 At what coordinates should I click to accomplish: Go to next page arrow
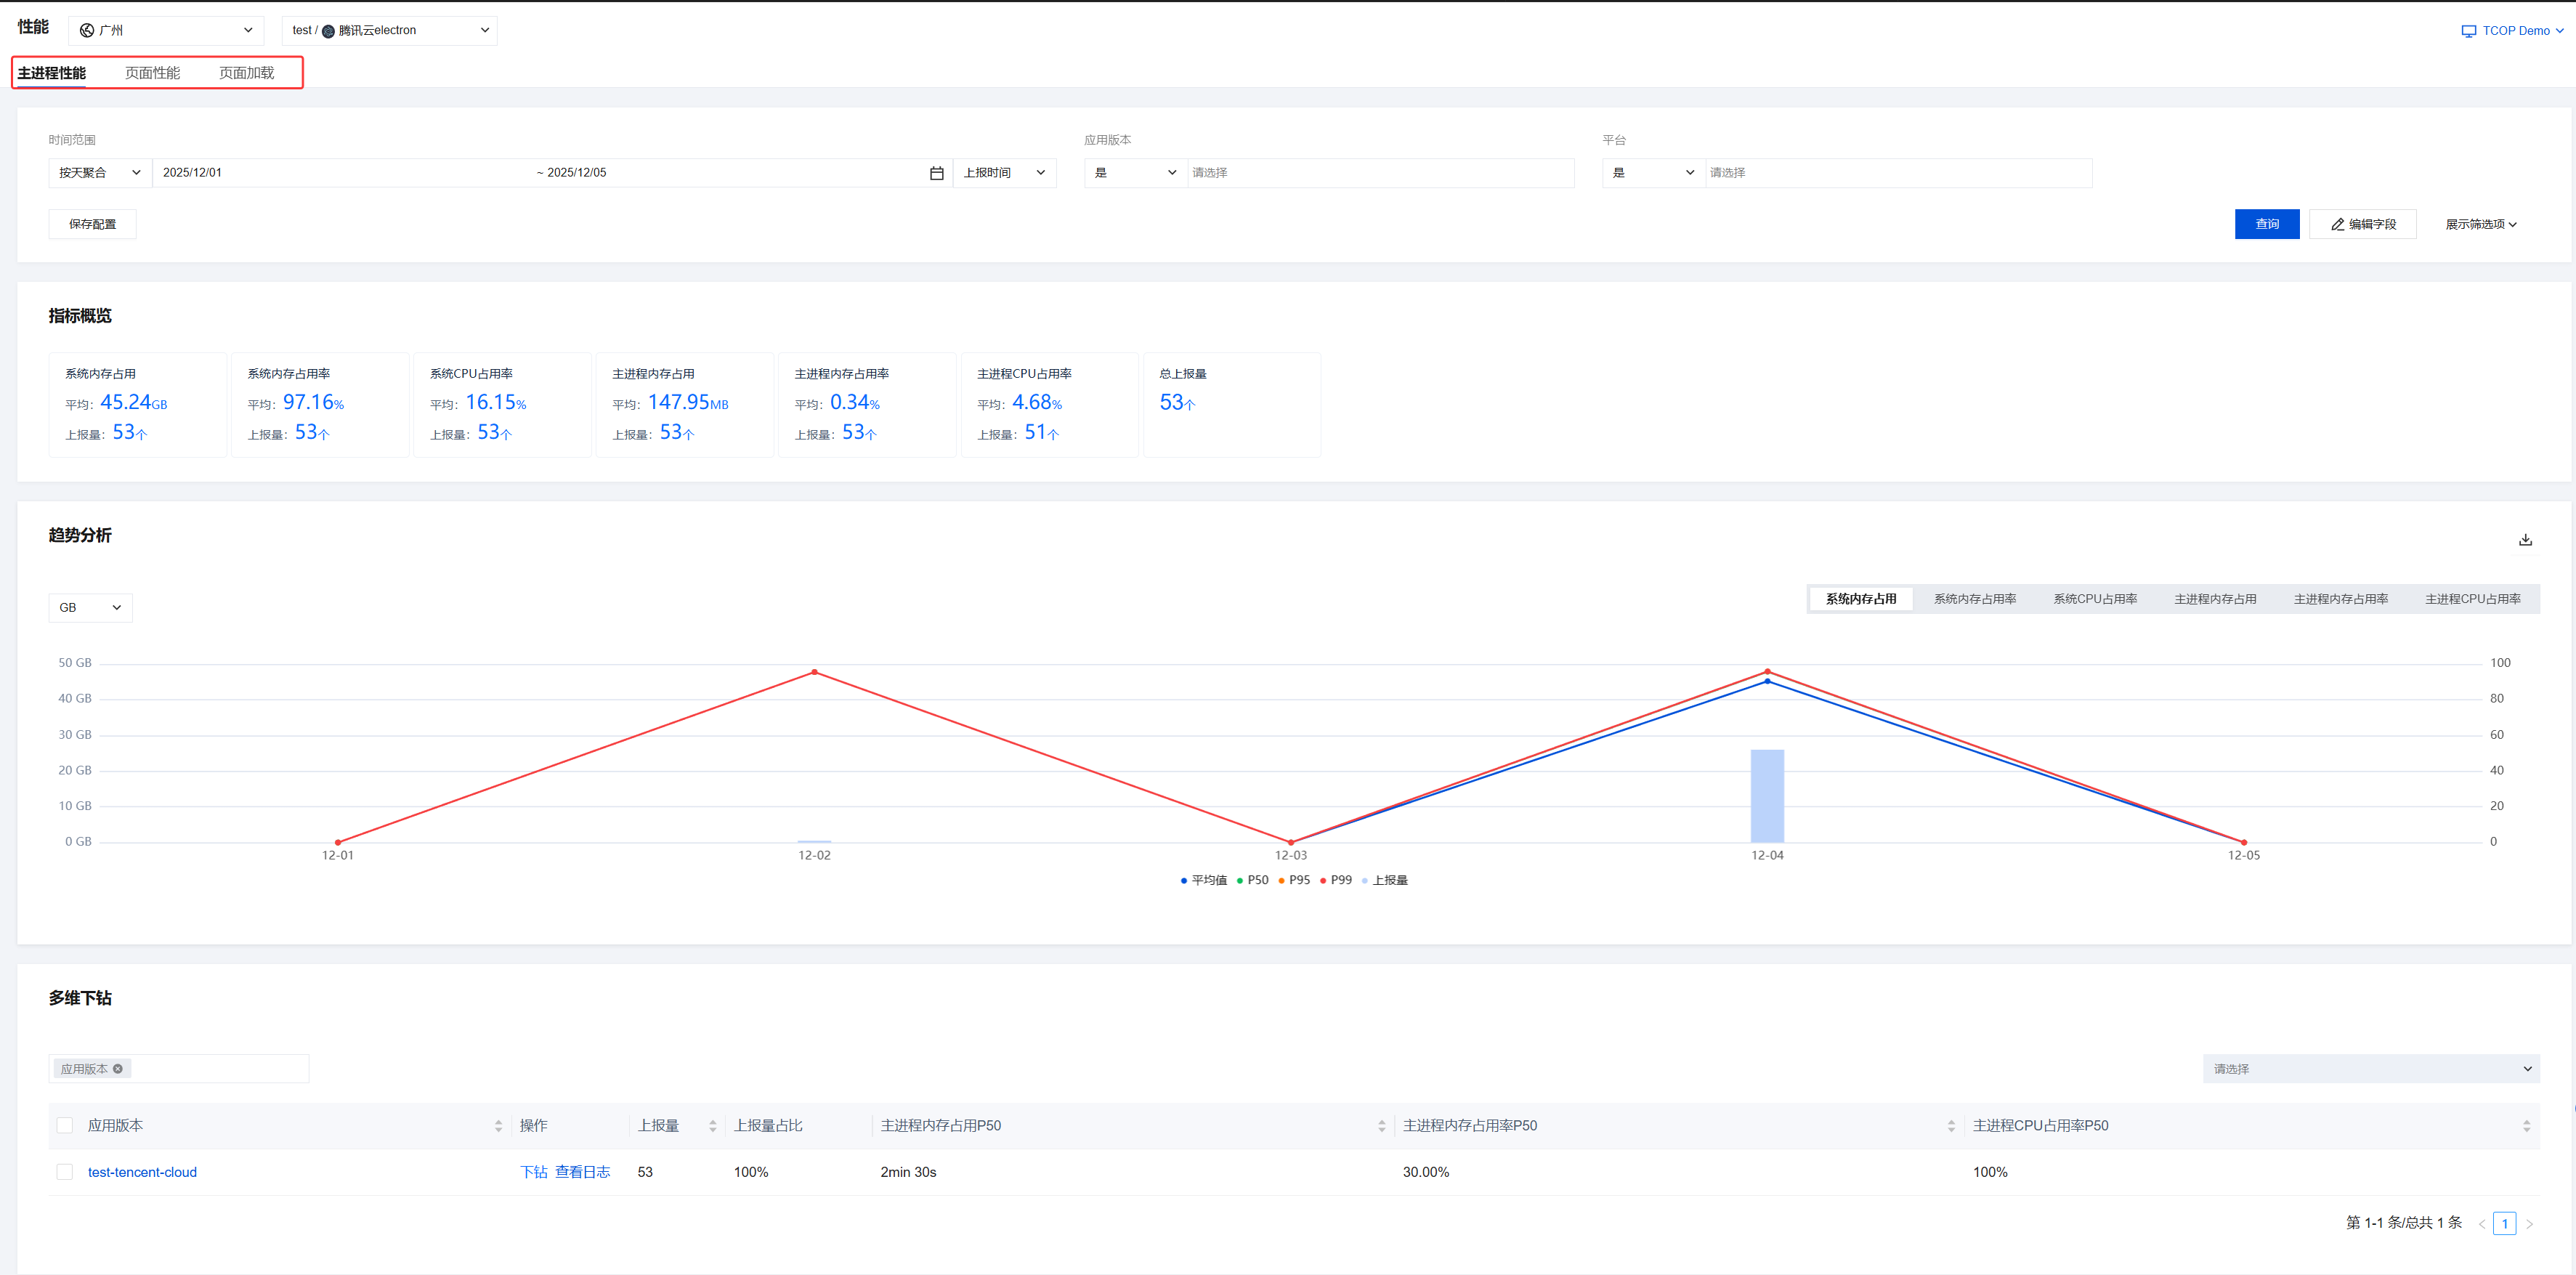click(x=2529, y=1224)
